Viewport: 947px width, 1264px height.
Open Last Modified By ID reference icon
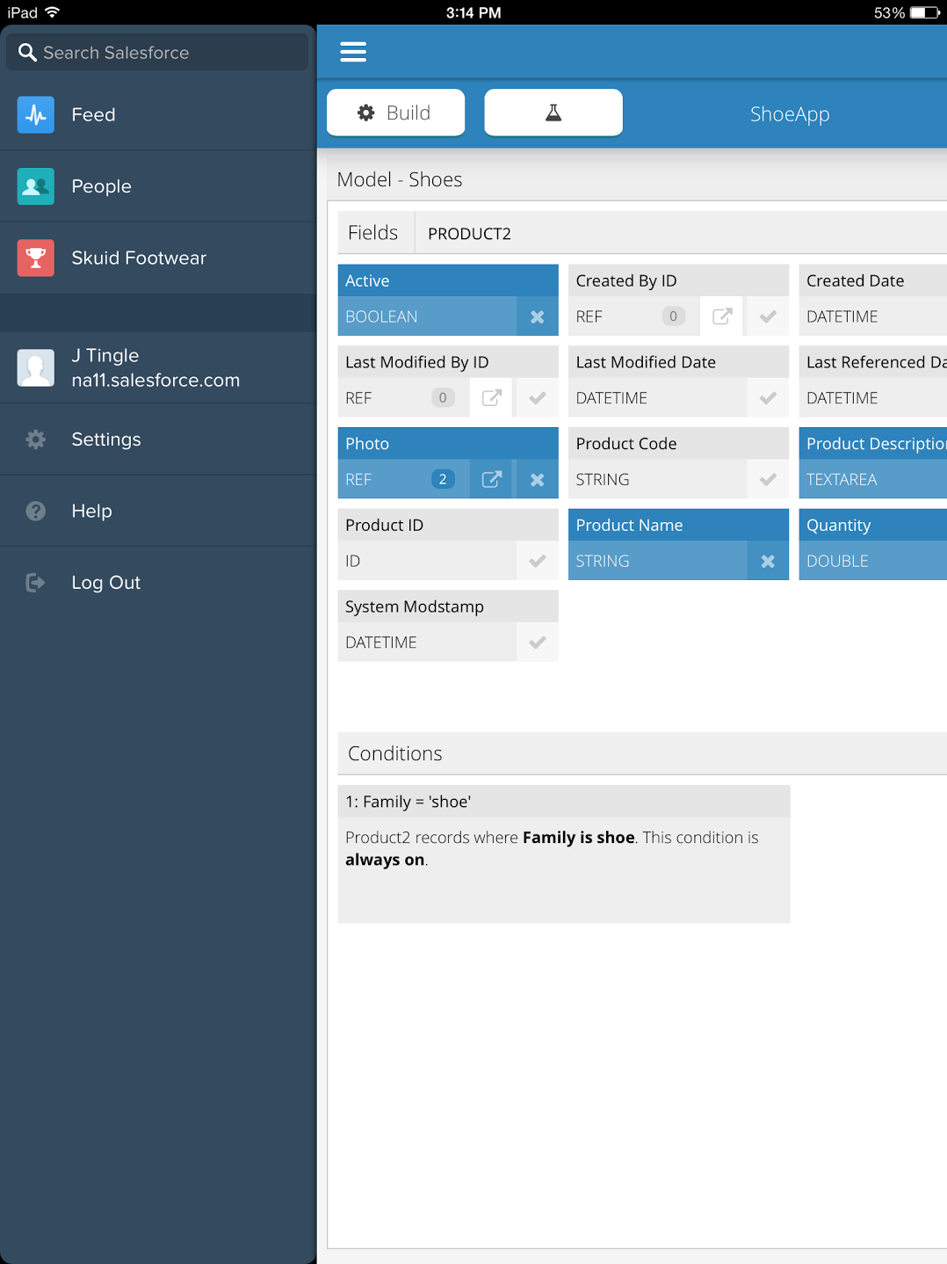coord(492,398)
